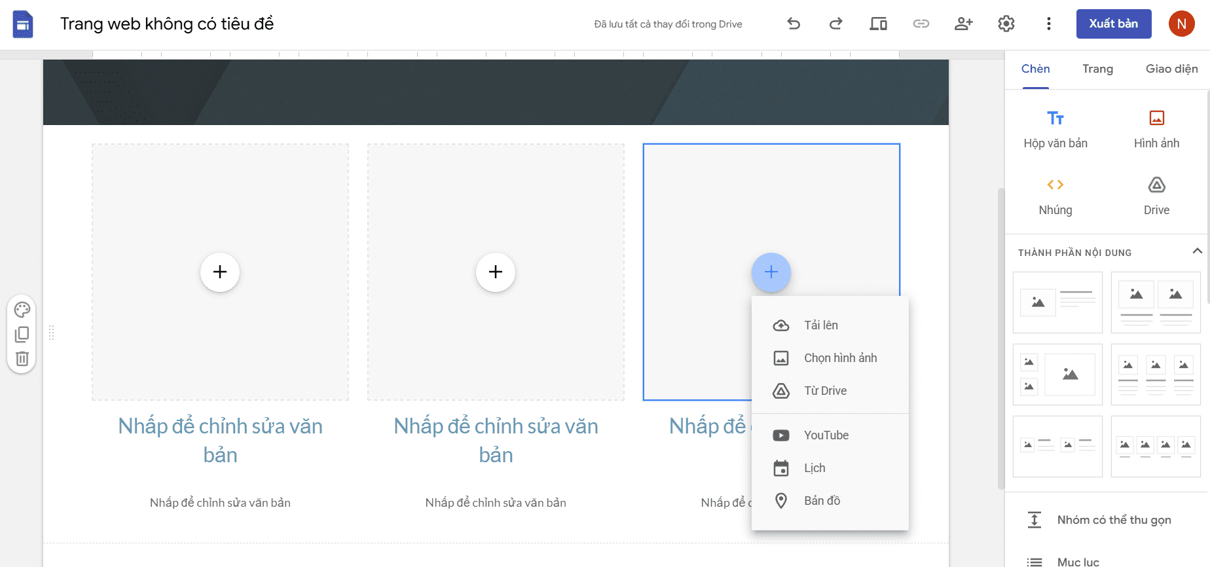Screen dimensions: 1210x567
Task: Choose layout with one image and text
Action: click(1057, 302)
